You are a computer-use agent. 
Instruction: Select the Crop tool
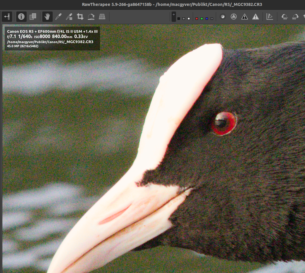pos(80,17)
